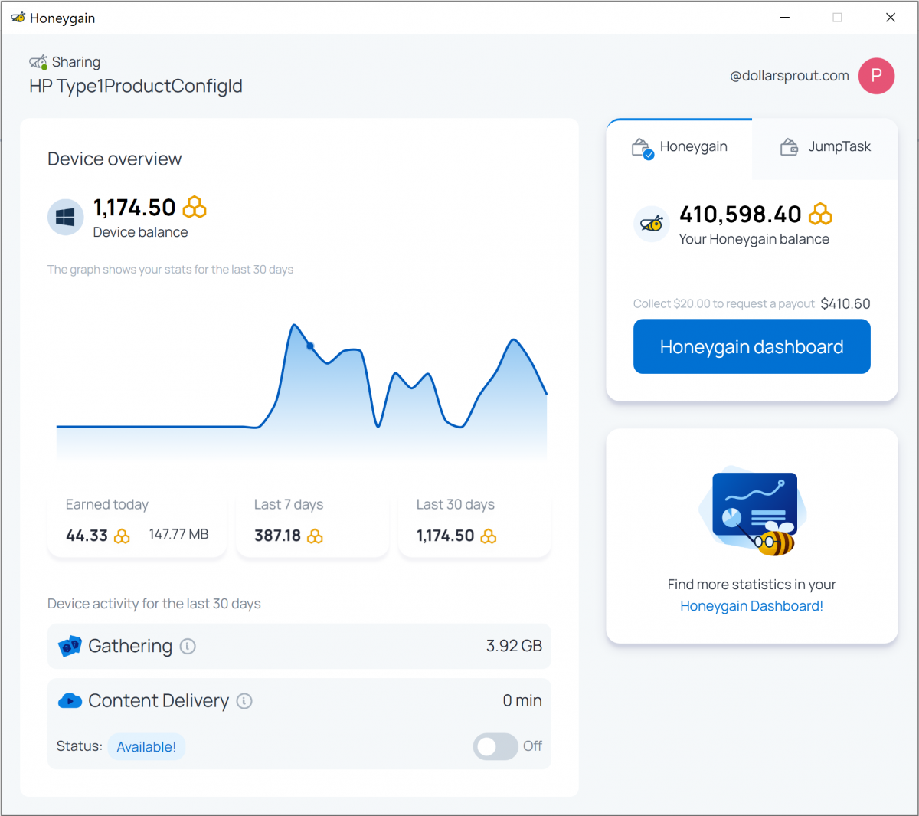Click the @dollarsprout.com account text
The height and width of the screenshot is (816, 919).
(790, 76)
